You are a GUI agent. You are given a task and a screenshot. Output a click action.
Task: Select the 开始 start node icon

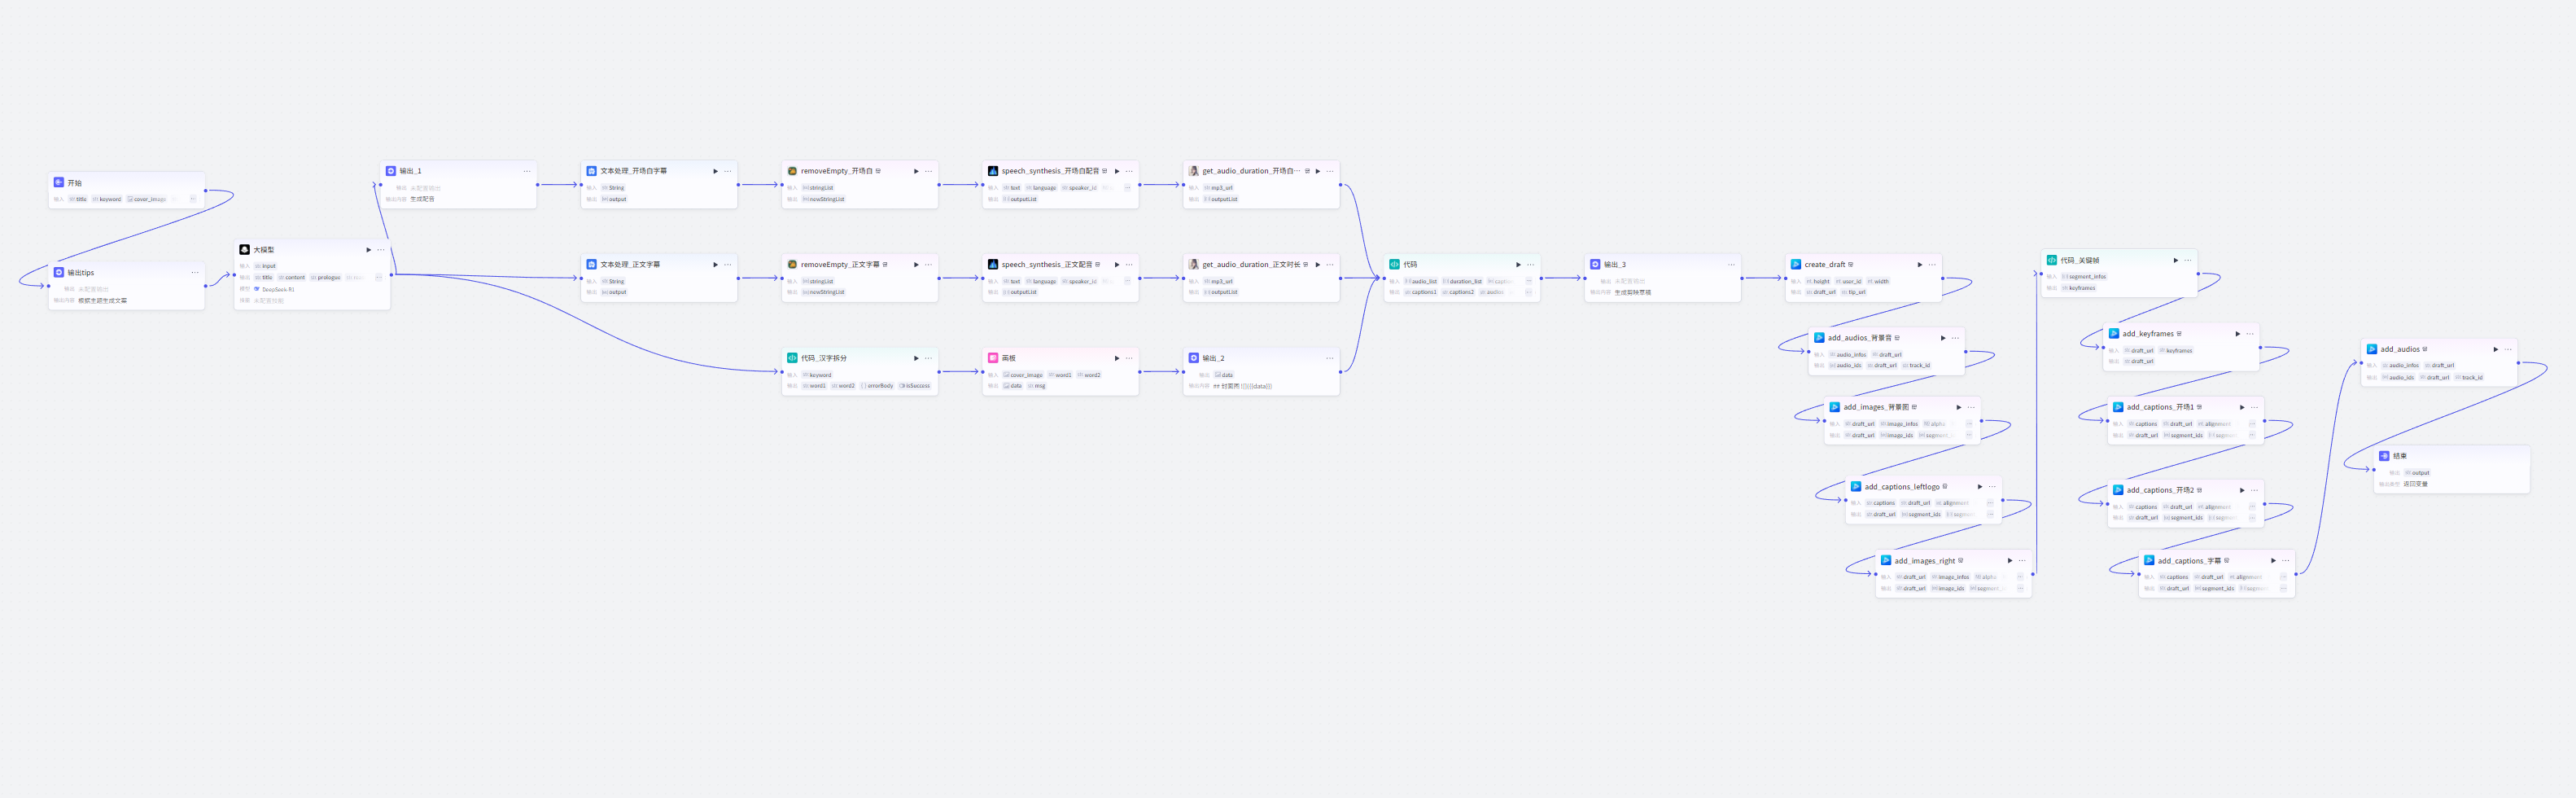pos(59,182)
